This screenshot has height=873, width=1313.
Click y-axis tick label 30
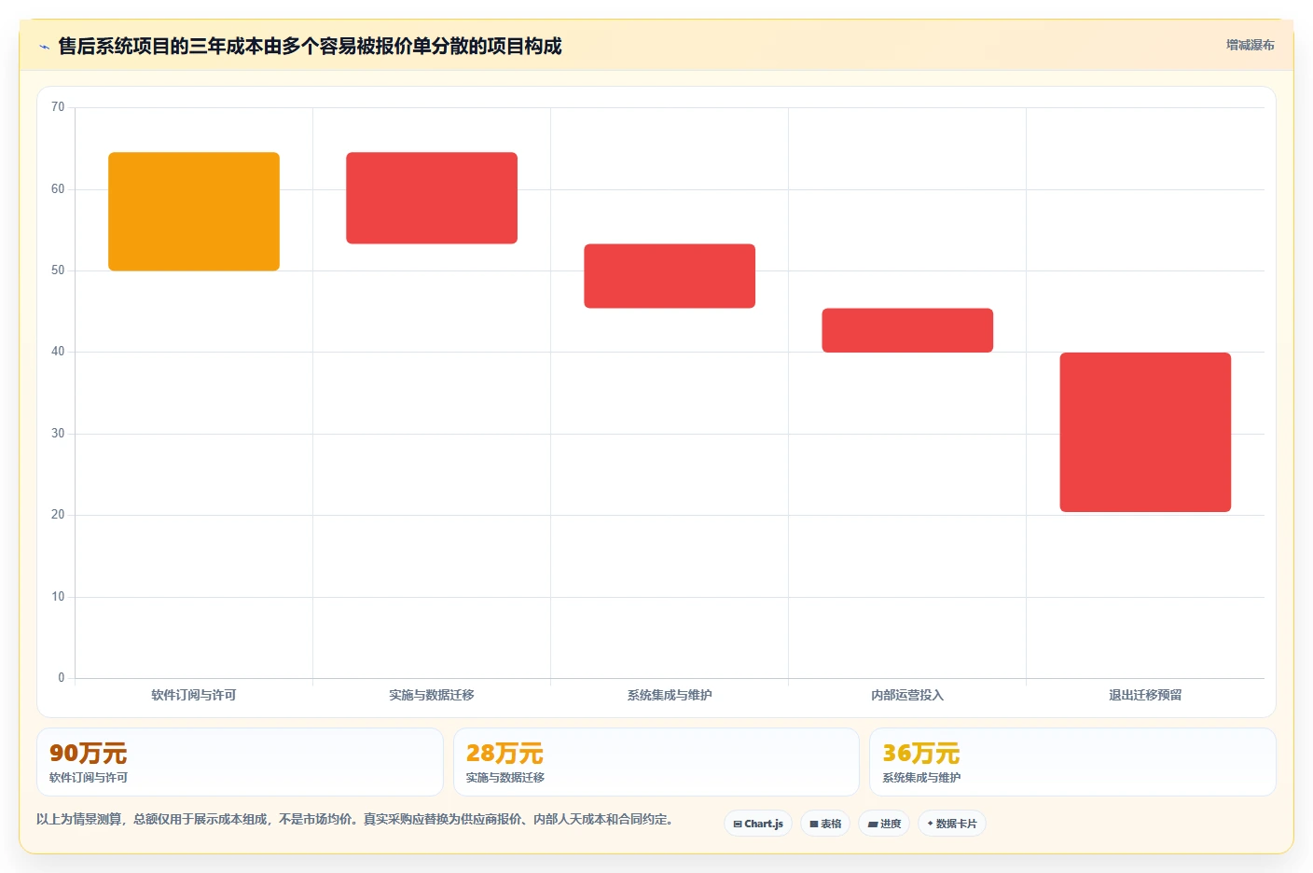point(58,434)
